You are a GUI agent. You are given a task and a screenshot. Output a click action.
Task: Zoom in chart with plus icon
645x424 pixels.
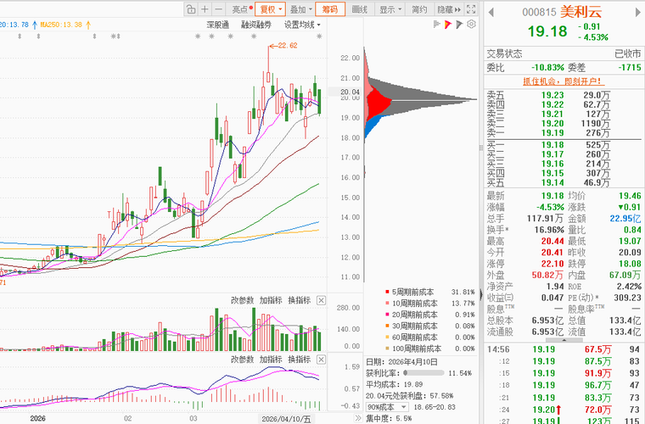pyautogui.click(x=205, y=9)
